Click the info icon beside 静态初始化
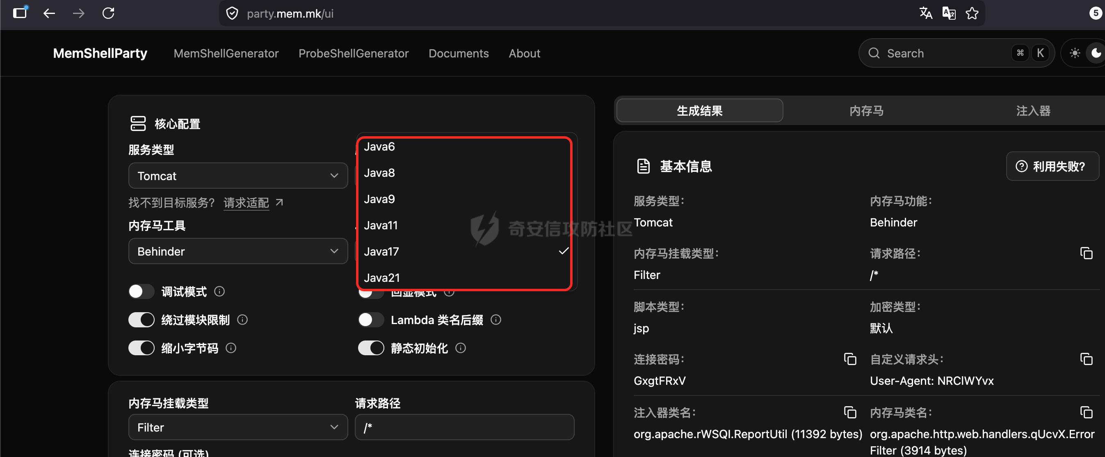 click(461, 348)
